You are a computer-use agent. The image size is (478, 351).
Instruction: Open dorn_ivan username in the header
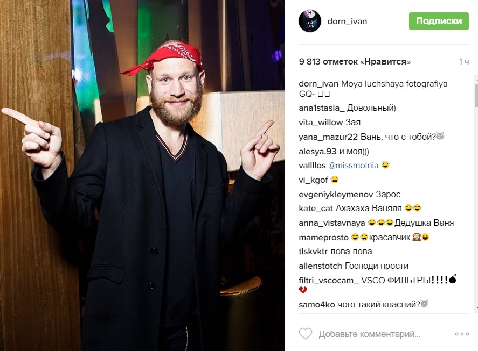coord(347,22)
